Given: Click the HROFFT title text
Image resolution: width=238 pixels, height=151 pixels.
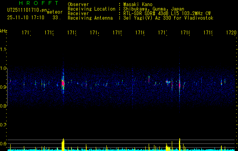Looking at the screenshot, I should [x=39, y=3].
